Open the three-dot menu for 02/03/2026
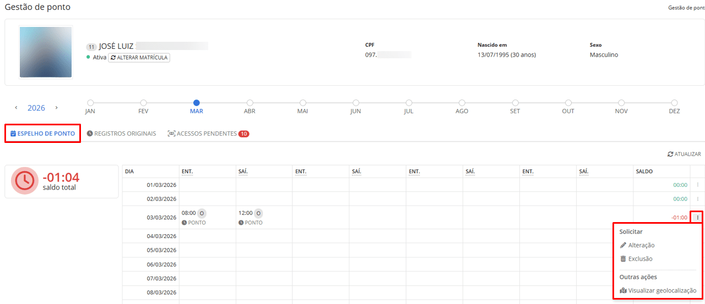Viewport: 705px width, 304px height. (697, 199)
